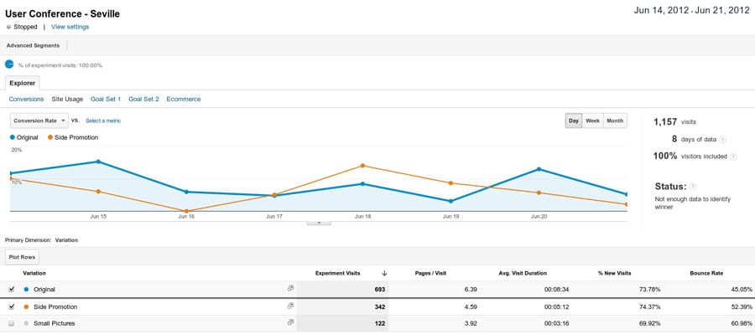Open the Conversions sub-tab
The width and height of the screenshot is (755, 334).
coord(26,99)
